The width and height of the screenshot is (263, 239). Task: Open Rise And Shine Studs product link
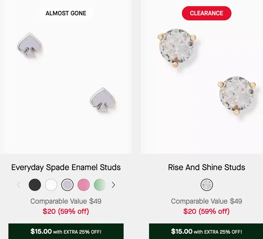[206, 167]
